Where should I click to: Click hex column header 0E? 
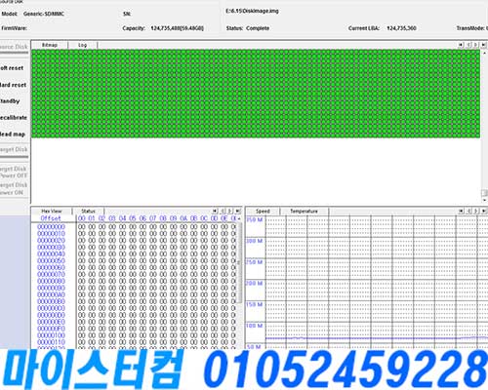tap(224, 218)
